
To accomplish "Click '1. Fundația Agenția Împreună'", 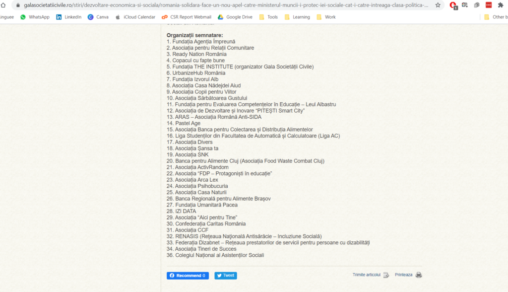I will pos(201,42).
